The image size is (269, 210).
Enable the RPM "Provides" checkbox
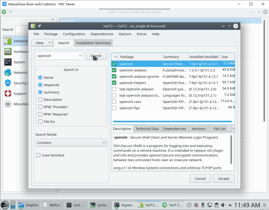point(40,107)
